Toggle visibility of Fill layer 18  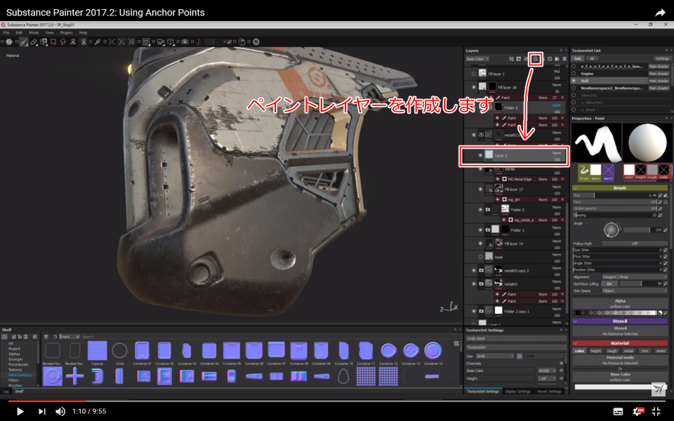click(x=474, y=87)
